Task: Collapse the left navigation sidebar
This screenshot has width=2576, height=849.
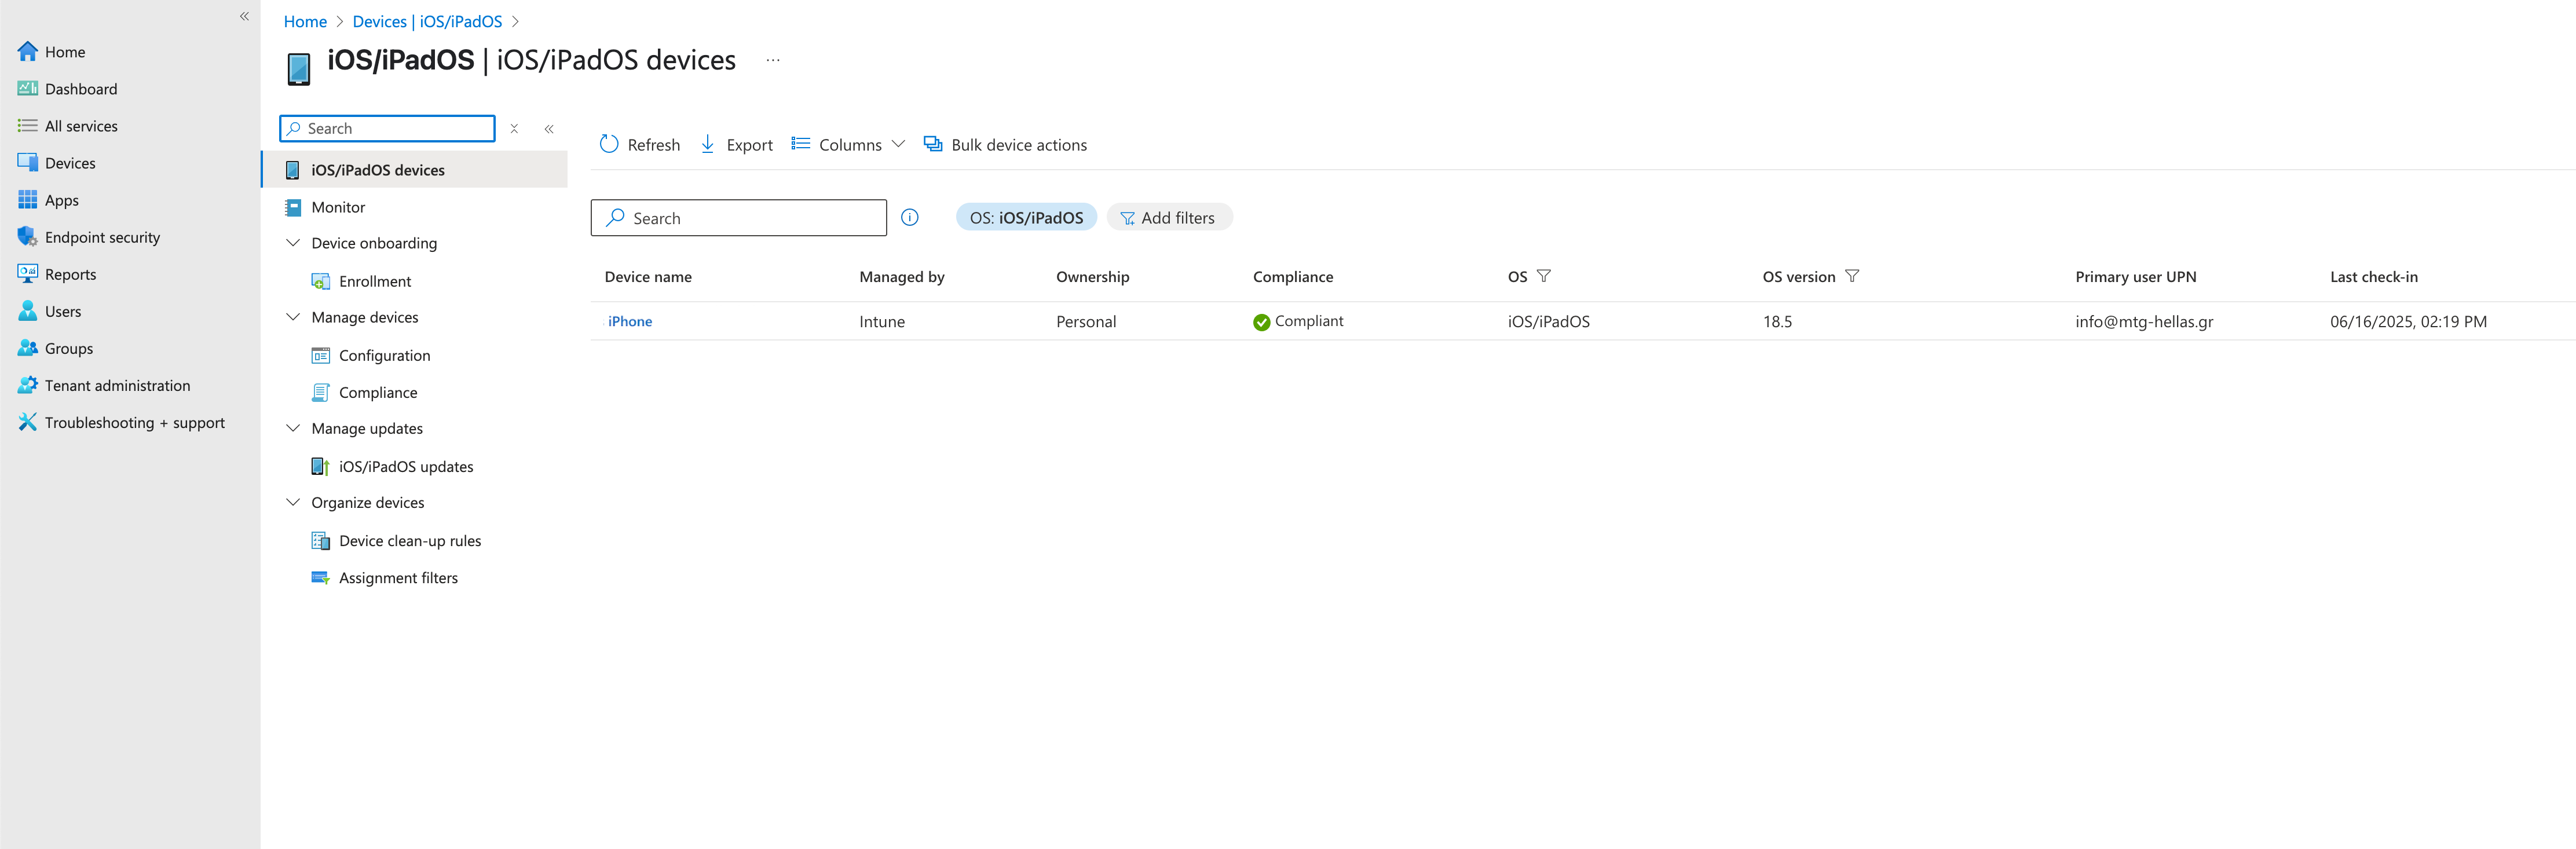Action: point(244,16)
